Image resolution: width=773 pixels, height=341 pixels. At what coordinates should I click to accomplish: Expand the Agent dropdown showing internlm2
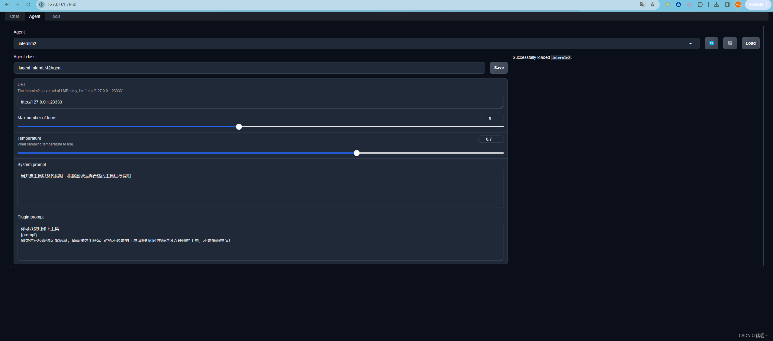(356, 43)
